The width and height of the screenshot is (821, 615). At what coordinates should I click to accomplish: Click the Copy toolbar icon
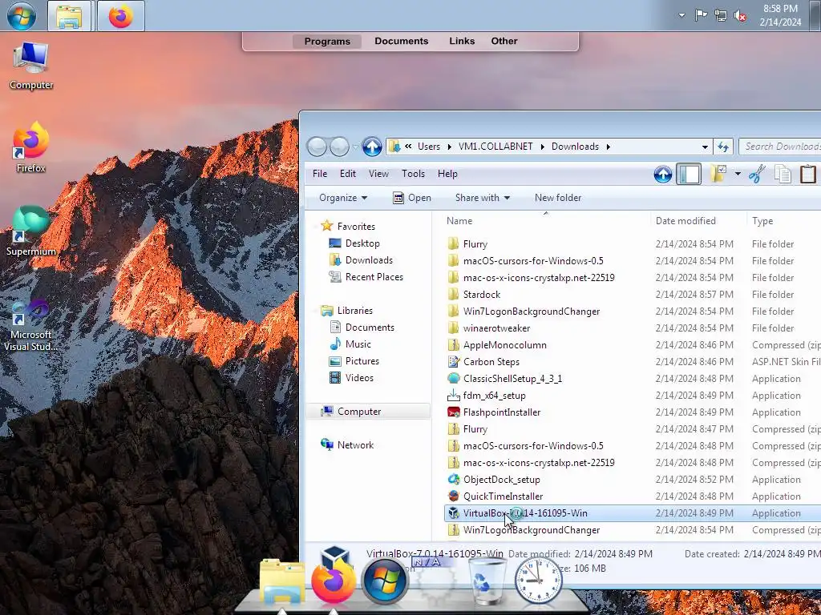[783, 174]
